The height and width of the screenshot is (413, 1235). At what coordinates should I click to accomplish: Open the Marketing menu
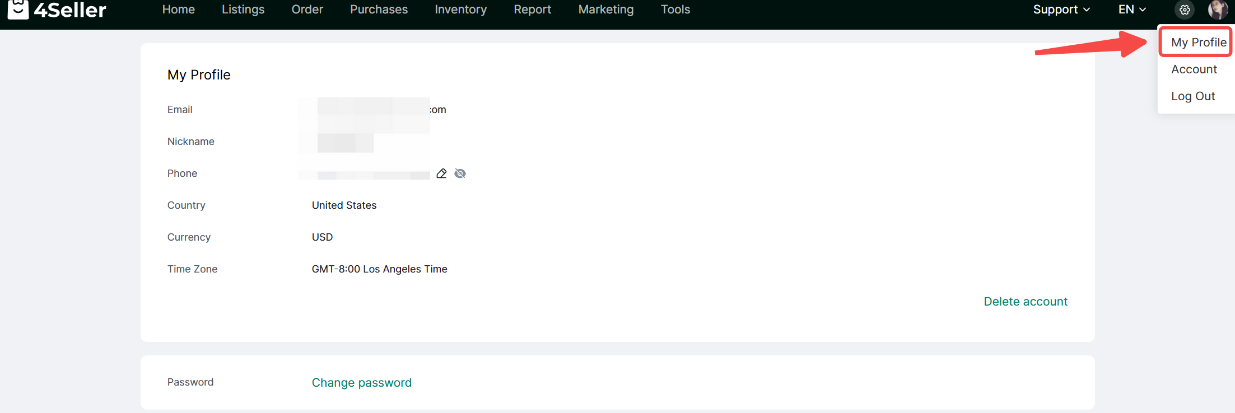pos(605,10)
